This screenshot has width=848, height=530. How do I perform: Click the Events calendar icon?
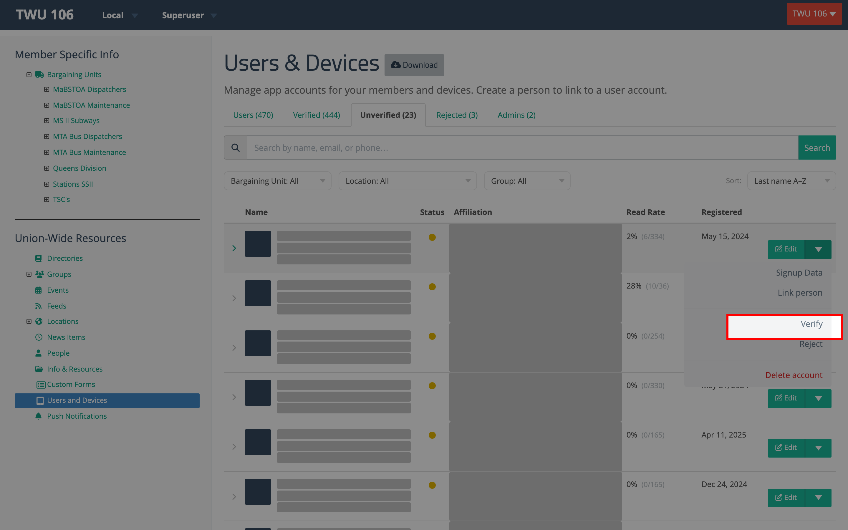tap(39, 290)
